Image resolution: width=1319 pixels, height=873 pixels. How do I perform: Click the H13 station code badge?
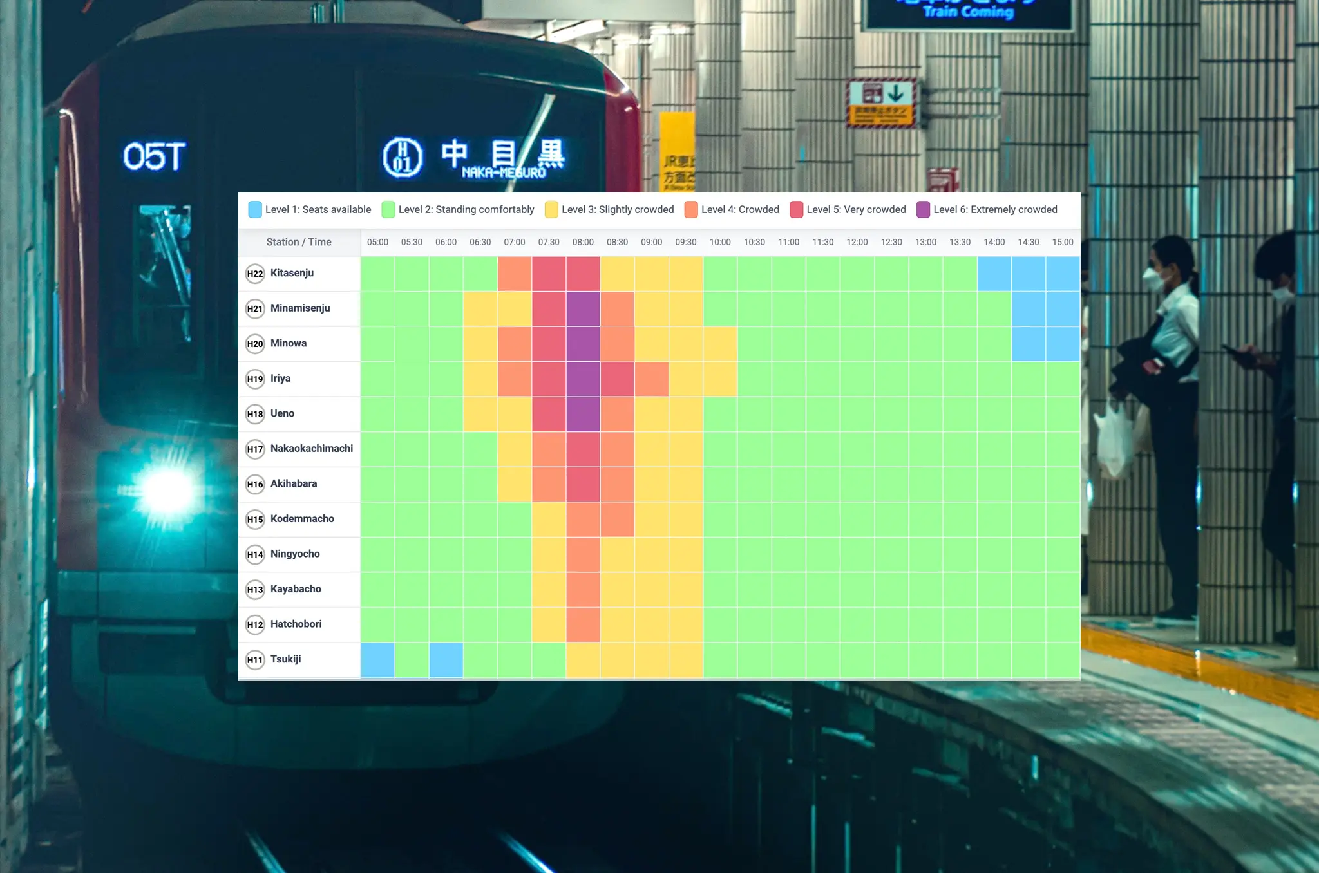255,590
